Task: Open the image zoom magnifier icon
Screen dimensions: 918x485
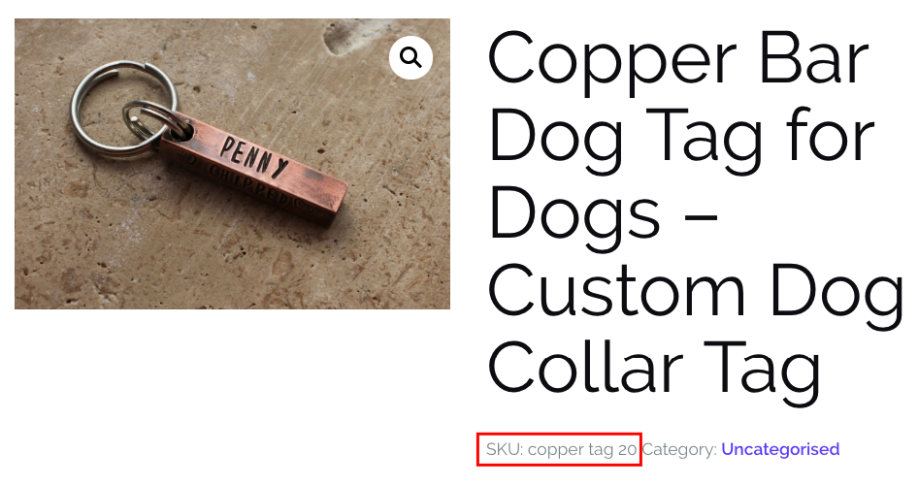Action: point(411,57)
